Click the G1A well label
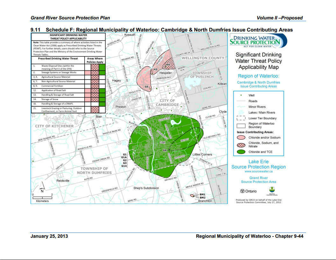Screen dimensions: 336x260 pos(124,157)
